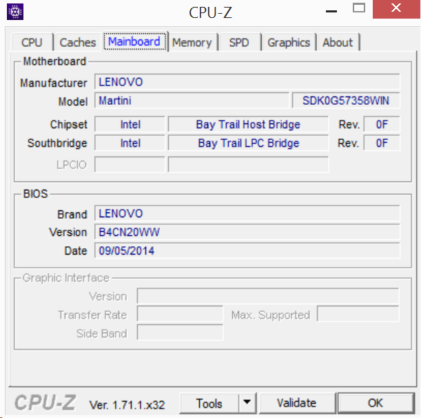421x418 pixels.
Task: Open the About tab
Action: [x=338, y=43]
